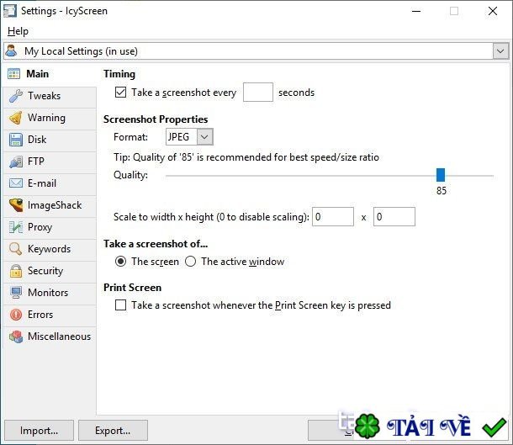Viewport: 513px width, 445px height.
Task: Enable Print Screen key screenshot checkbox
Action: click(x=120, y=305)
